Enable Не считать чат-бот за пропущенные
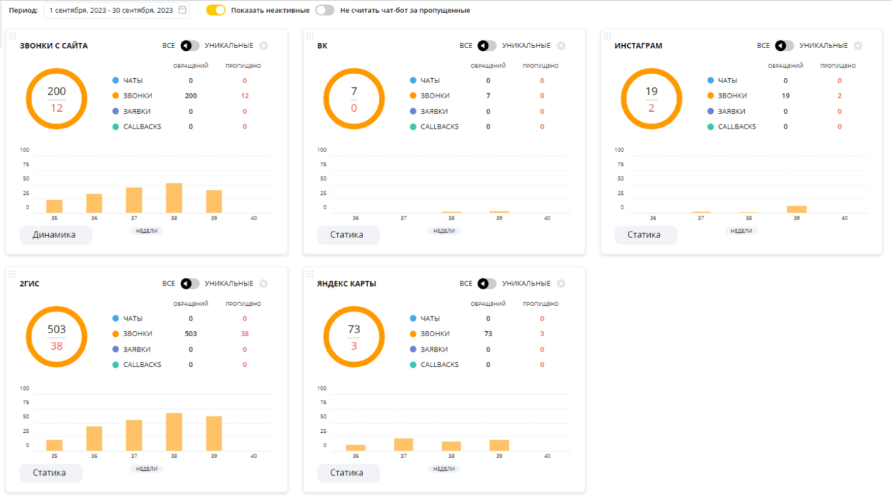This screenshot has width=892, height=501. click(325, 10)
